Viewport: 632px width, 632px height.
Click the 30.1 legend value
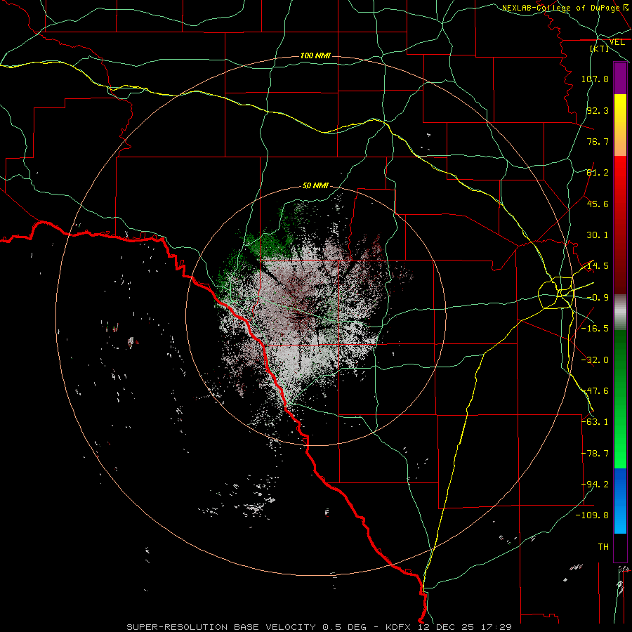(x=598, y=235)
